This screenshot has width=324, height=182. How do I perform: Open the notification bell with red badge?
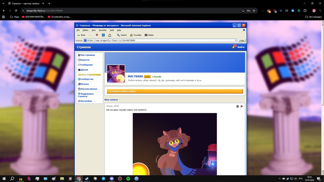click(x=234, y=47)
